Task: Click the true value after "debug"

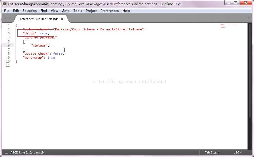Action: (x=44, y=33)
